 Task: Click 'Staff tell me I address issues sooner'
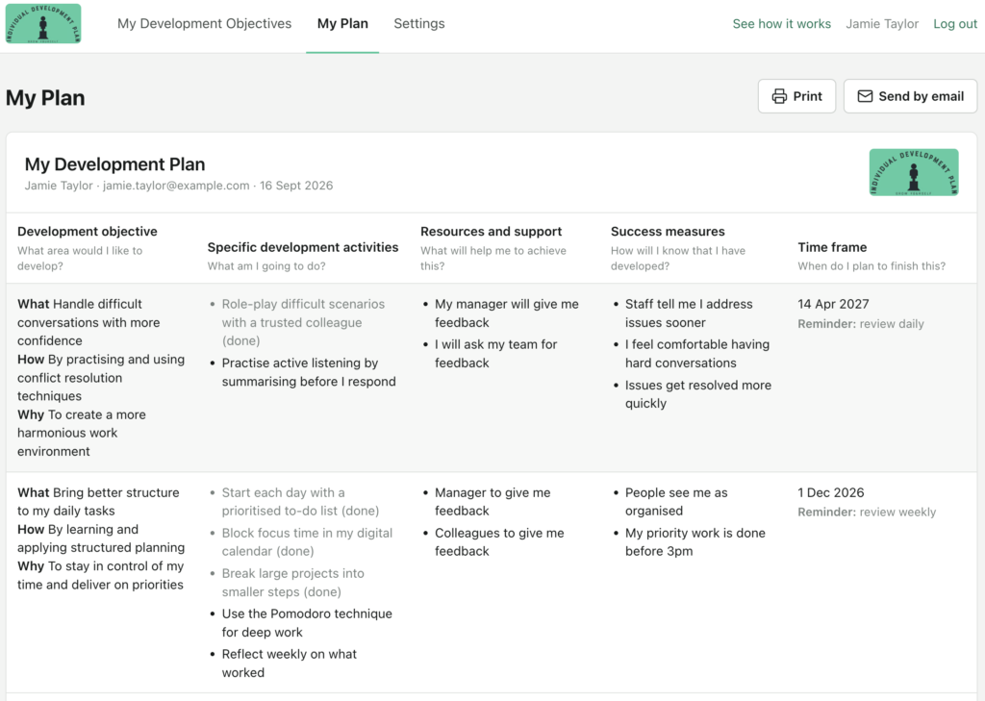coord(689,313)
